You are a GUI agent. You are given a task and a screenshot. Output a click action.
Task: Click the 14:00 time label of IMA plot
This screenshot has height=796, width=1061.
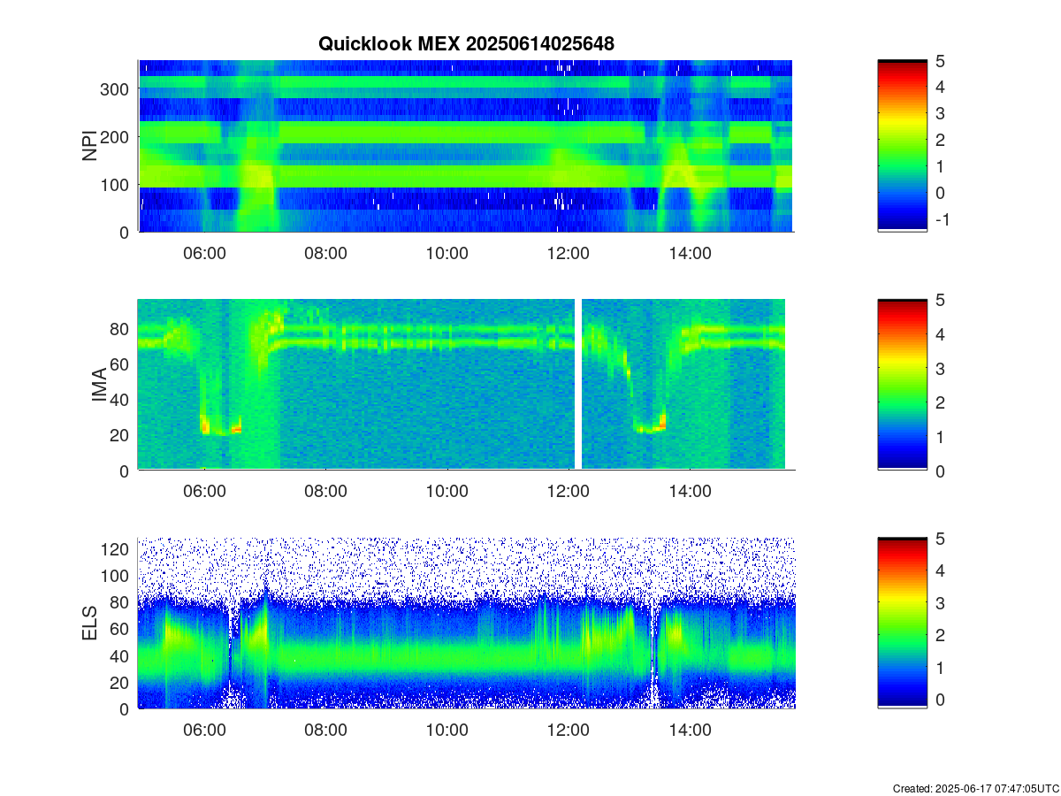coord(691,491)
